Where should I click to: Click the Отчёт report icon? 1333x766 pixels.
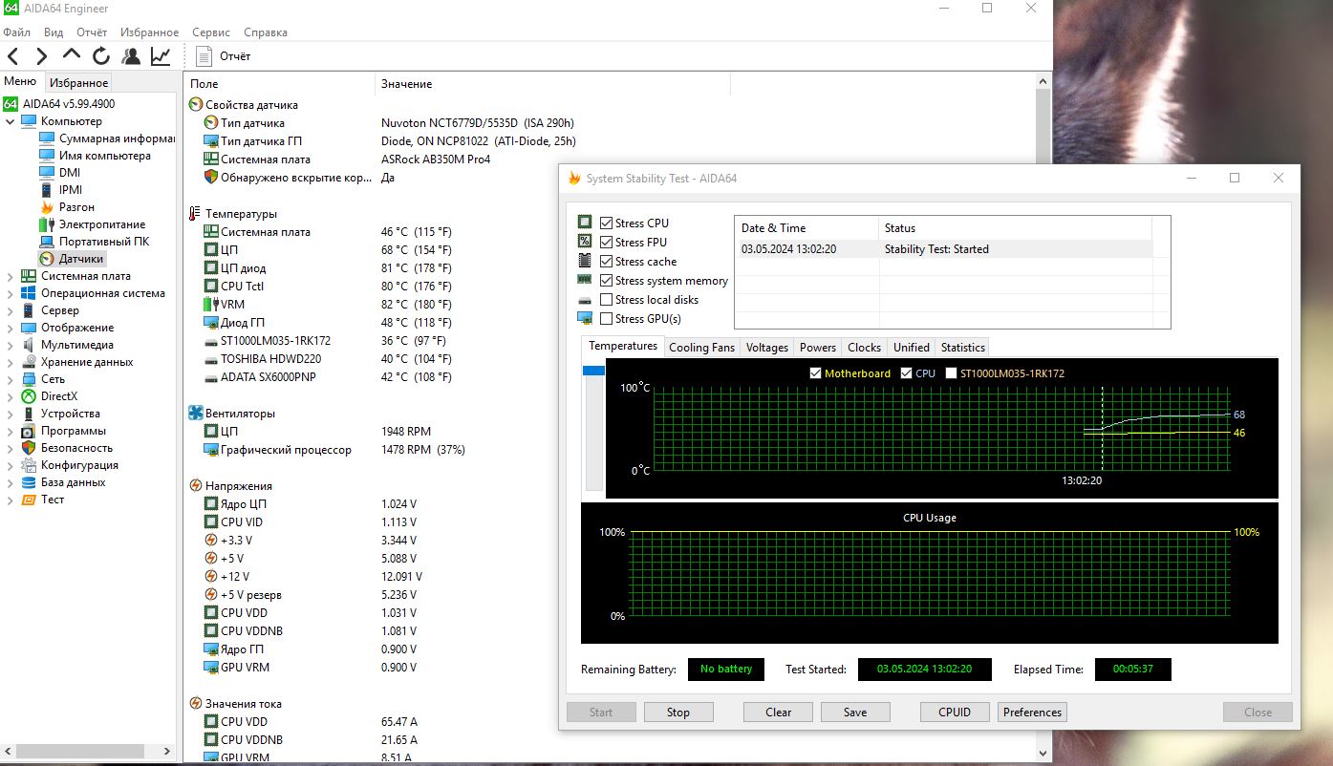pyautogui.click(x=204, y=56)
